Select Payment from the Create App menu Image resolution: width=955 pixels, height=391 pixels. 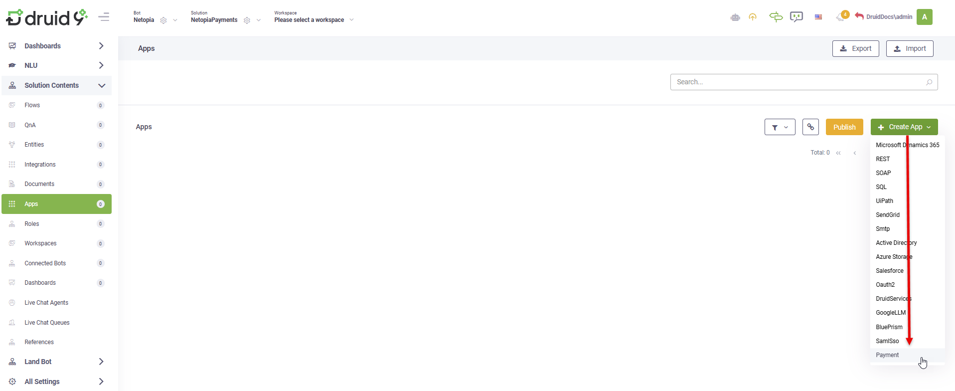coord(887,355)
